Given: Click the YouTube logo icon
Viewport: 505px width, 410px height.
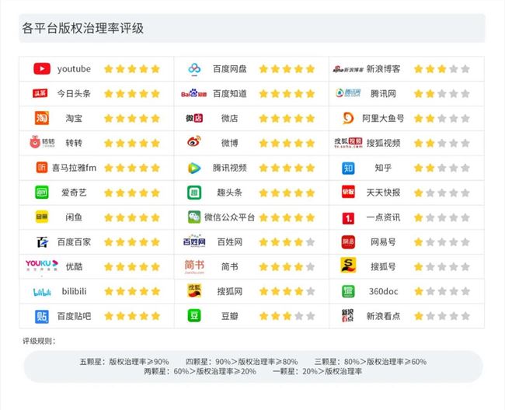Looking at the screenshot, I should coord(42,69).
